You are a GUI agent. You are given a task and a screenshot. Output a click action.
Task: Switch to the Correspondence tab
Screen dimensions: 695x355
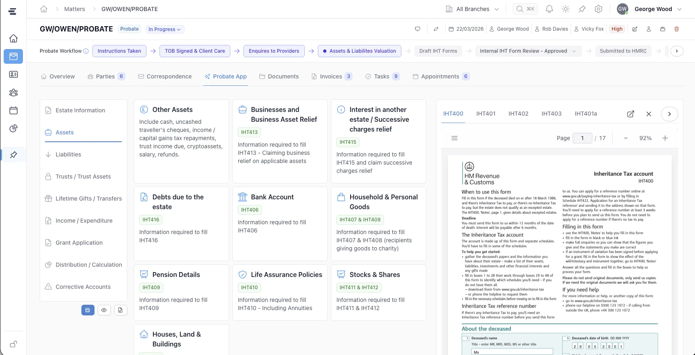165,76
